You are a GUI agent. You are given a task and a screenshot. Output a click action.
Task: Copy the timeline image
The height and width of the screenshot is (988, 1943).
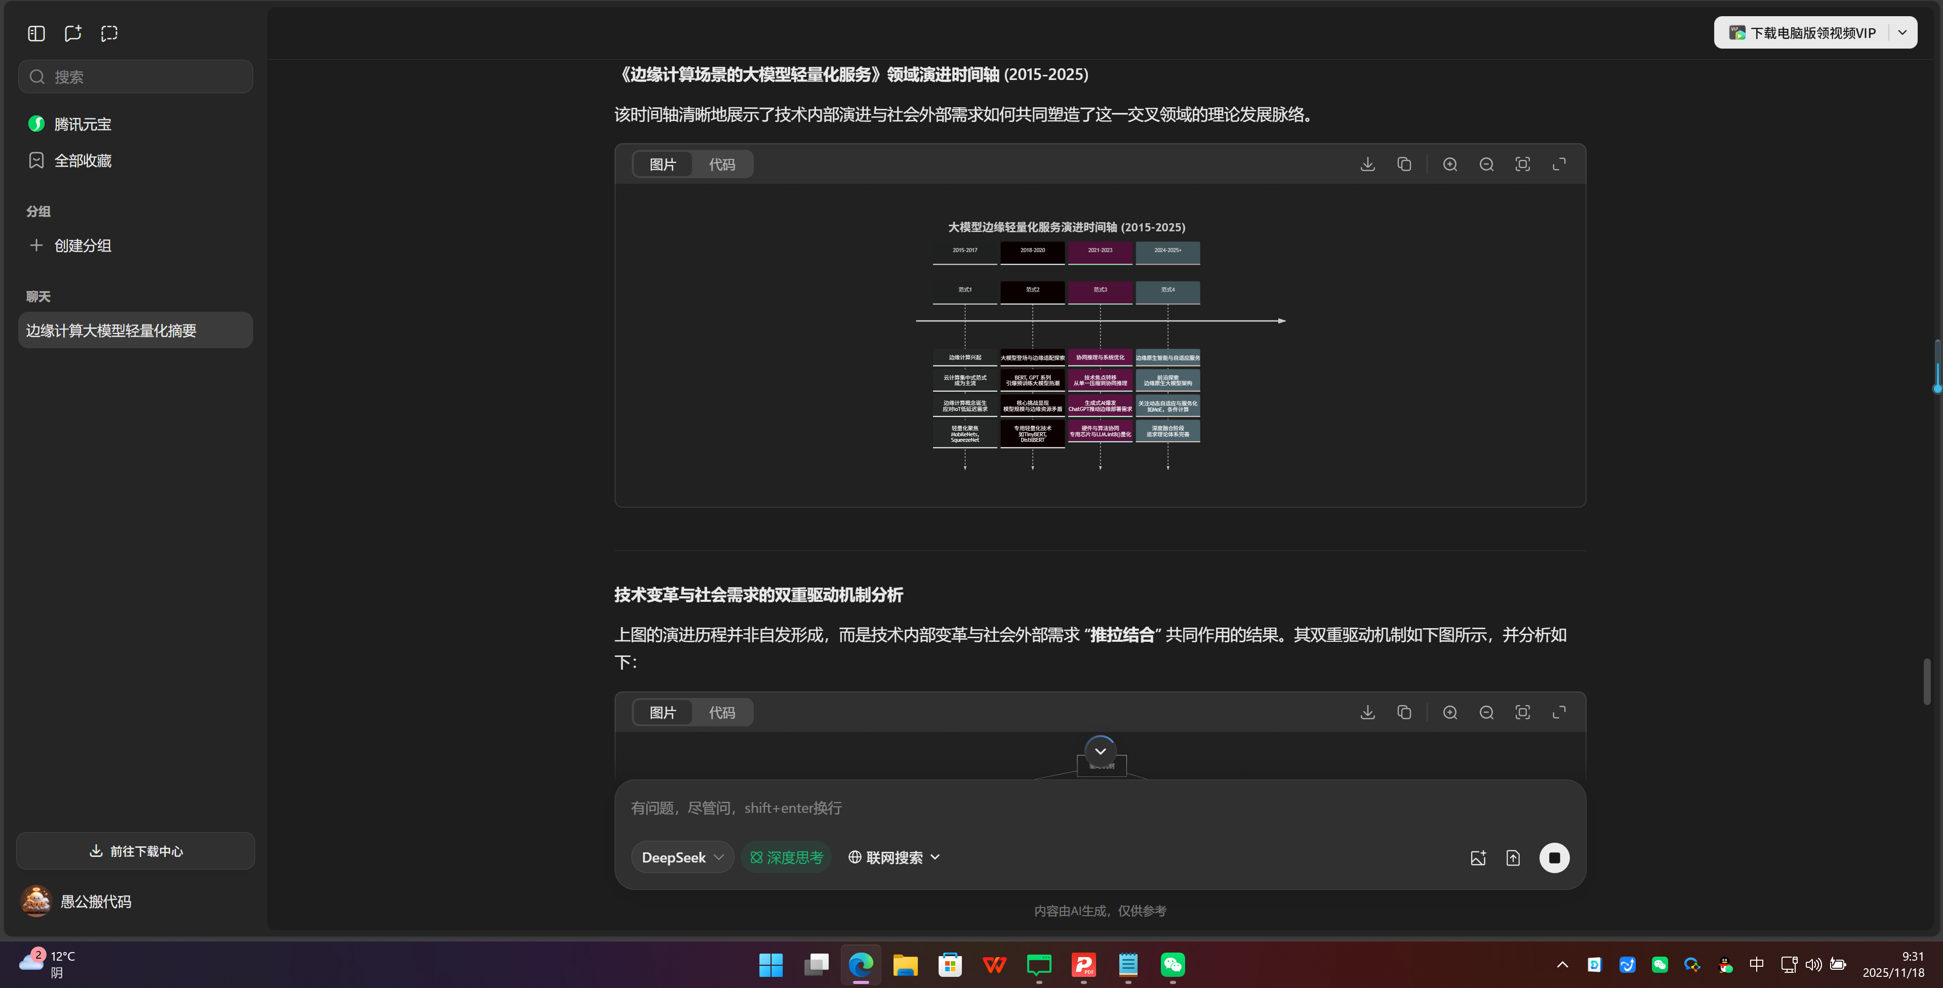[1404, 163]
